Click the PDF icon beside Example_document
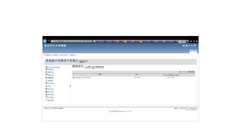The height and width of the screenshot is (135, 241). click(x=73, y=78)
